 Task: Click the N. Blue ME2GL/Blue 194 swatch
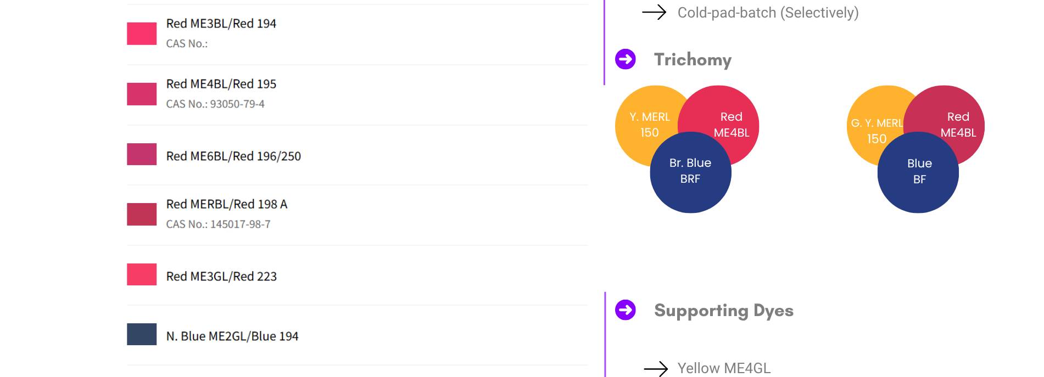[x=142, y=334]
